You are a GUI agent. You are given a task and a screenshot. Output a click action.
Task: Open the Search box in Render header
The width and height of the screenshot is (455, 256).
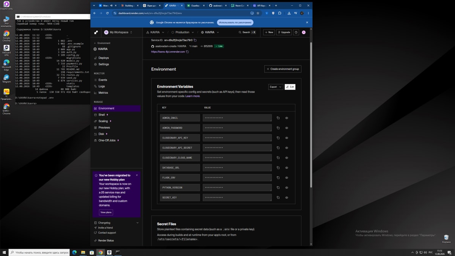248,32
